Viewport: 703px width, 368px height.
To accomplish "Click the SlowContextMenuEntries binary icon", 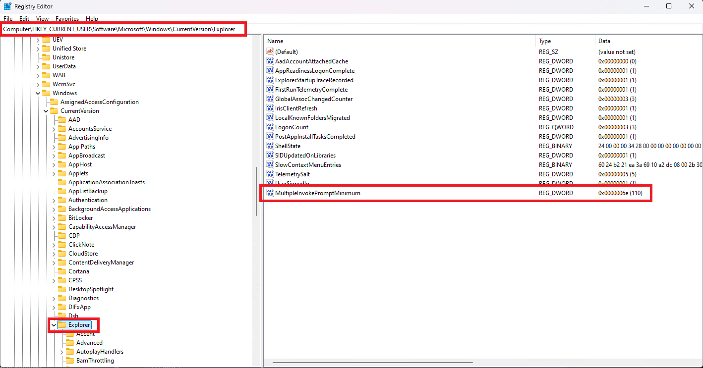I will pyautogui.click(x=270, y=165).
